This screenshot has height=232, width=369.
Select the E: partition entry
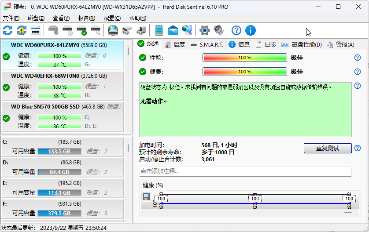(63, 188)
